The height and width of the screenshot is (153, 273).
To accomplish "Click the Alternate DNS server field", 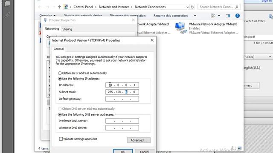I will tap(122, 128).
